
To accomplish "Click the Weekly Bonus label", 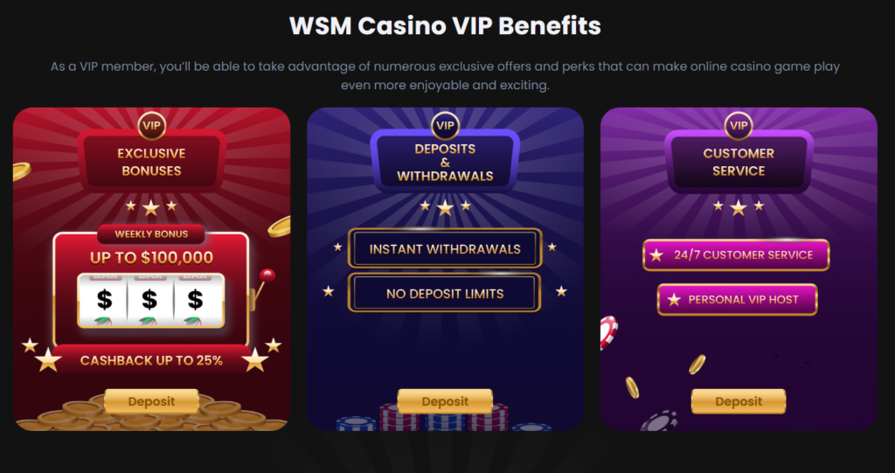I will point(150,234).
